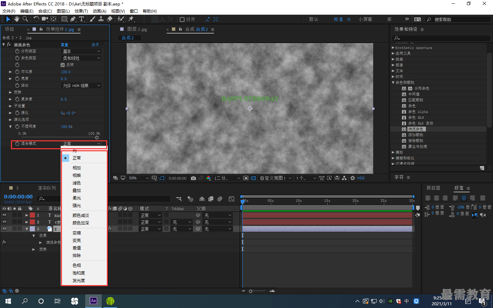Select the Rectangle shape tool
Image resolution: width=493 pixels, height=308 pixels.
64,19
